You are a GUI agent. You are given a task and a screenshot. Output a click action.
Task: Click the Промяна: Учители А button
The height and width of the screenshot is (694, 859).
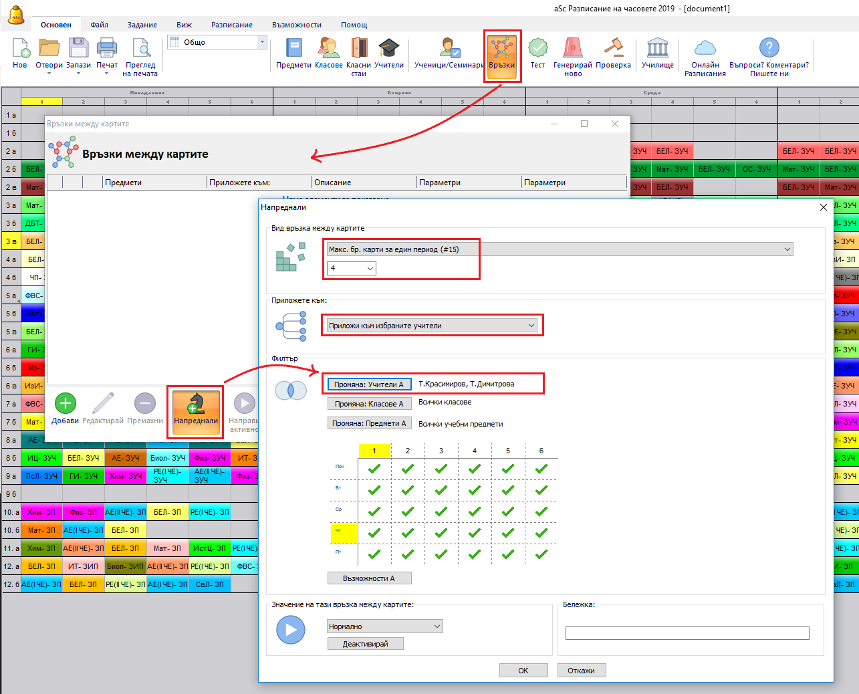(x=369, y=384)
